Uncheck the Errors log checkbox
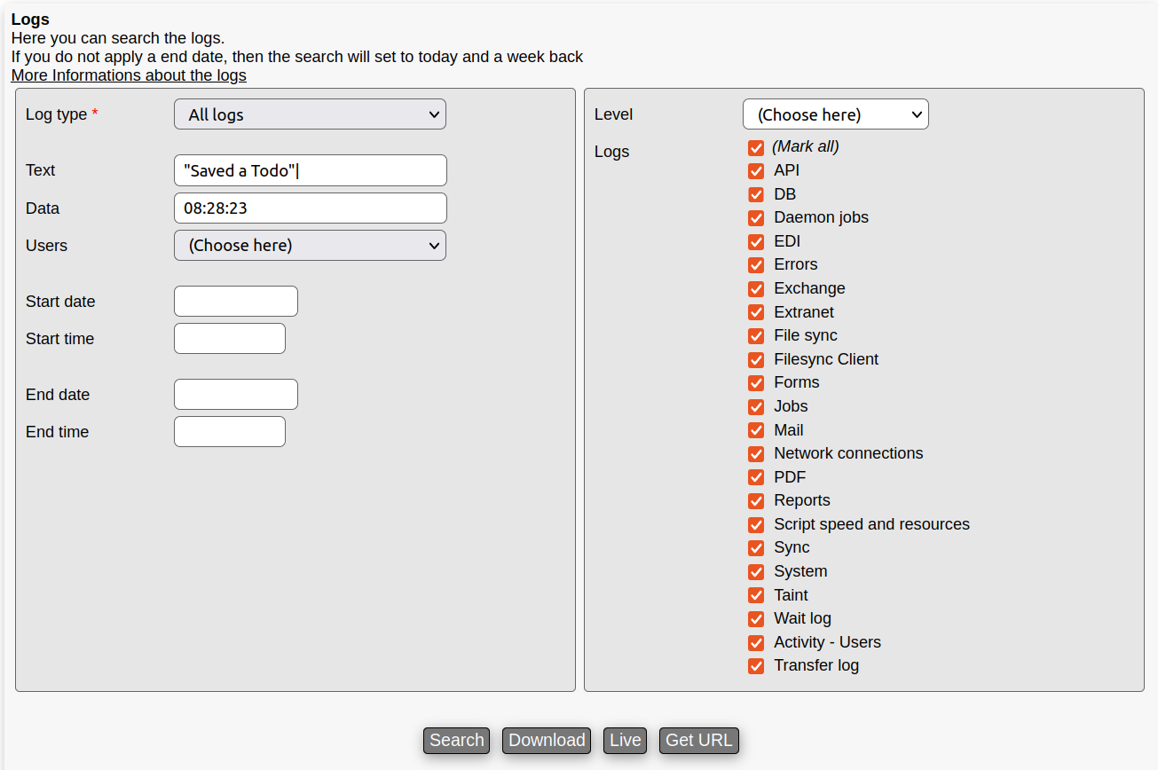 756,264
